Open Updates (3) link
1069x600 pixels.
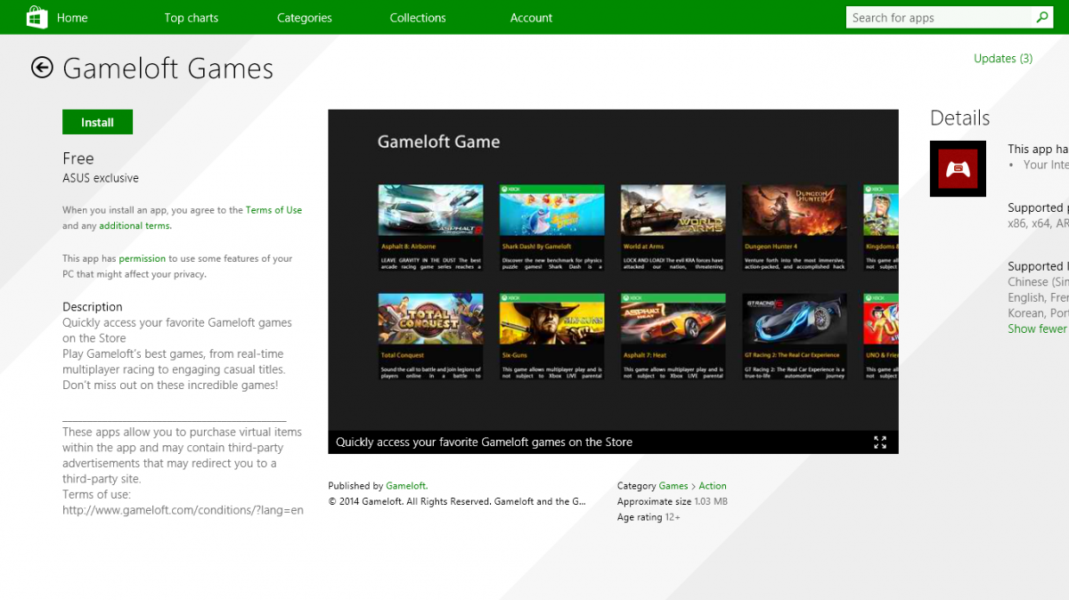[1003, 59]
